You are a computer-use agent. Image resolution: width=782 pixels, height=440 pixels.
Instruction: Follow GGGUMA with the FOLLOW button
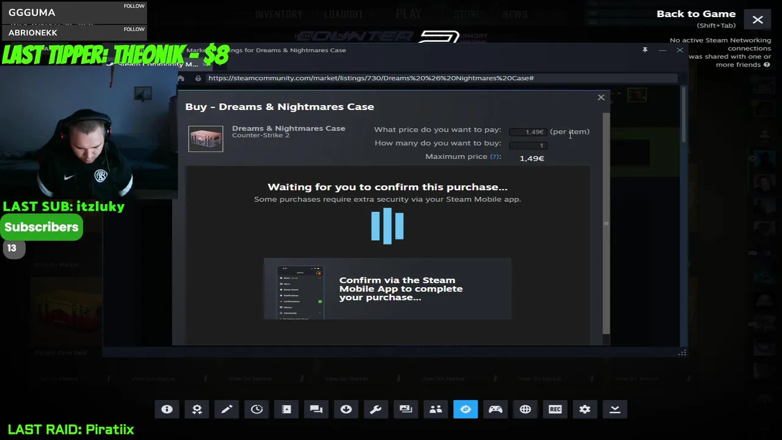(x=134, y=6)
